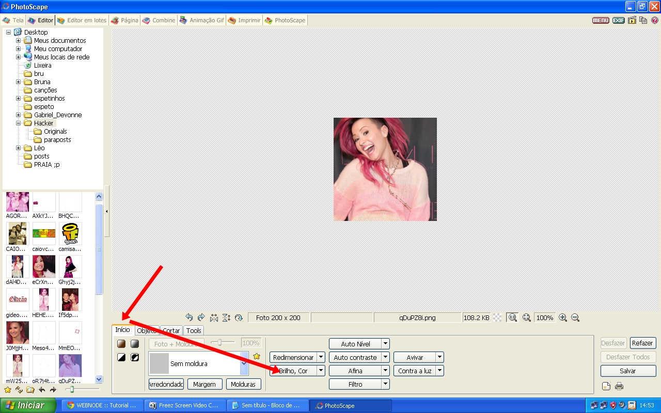Open the Filtro dropdown arrow
Viewport: 661px width, 413px height.
click(385, 384)
